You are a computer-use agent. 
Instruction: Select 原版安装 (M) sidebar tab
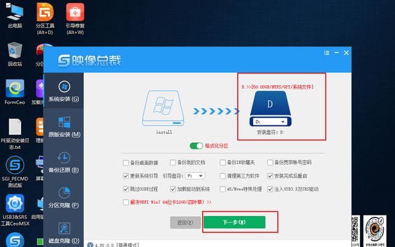click(63, 127)
